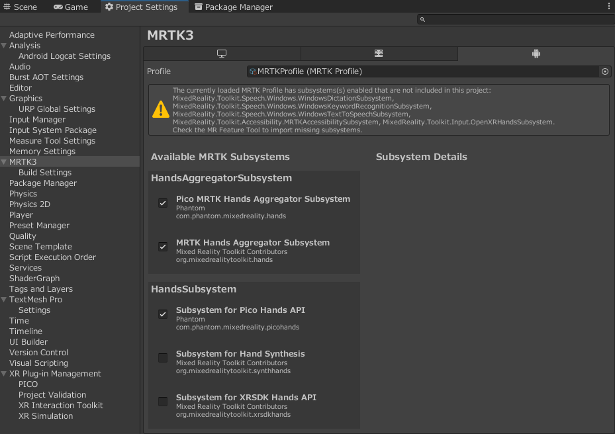Screen dimensions: 615x434
Task: Open Physics 2D settings
Action: pos(30,204)
